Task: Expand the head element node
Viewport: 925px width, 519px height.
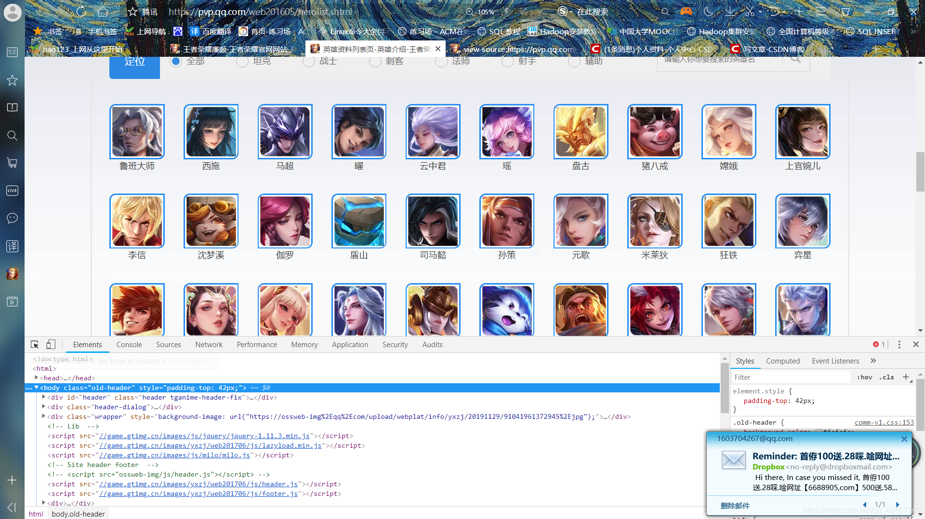Action: click(36, 378)
